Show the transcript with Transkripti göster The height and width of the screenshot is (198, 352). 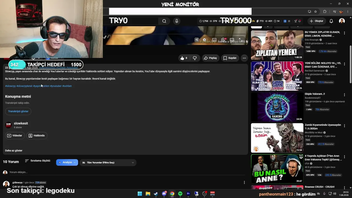(x=18, y=111)
